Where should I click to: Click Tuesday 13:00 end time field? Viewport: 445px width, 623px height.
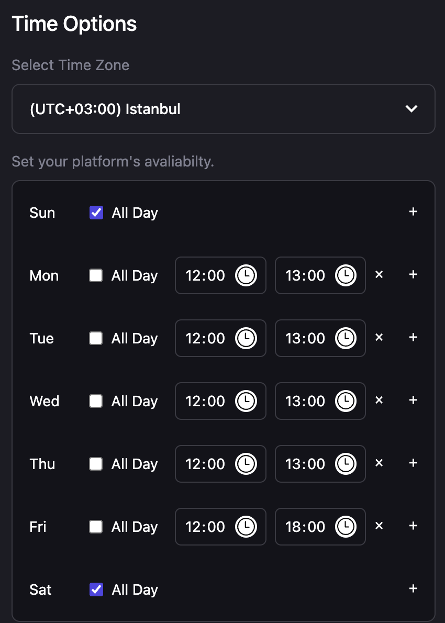pyautogui.click(x=305, y=338)
